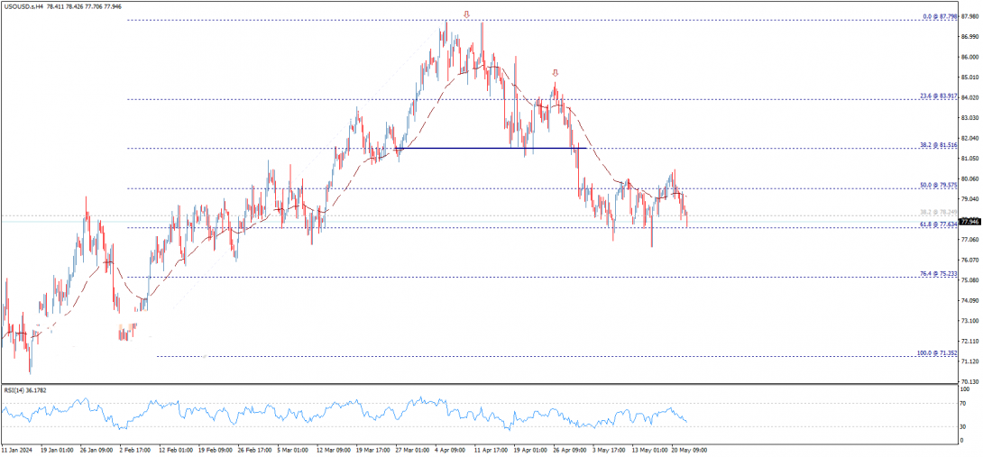The image size is (983, 457).
Task: Click the RSI scale value 70
Action: tap(964, 405)
